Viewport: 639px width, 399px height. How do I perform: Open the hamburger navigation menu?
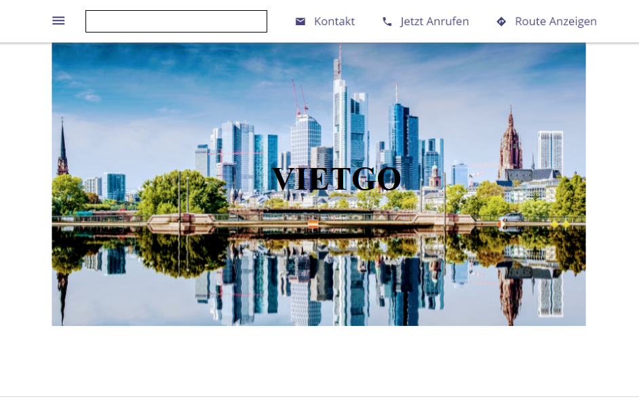point(58,21)
